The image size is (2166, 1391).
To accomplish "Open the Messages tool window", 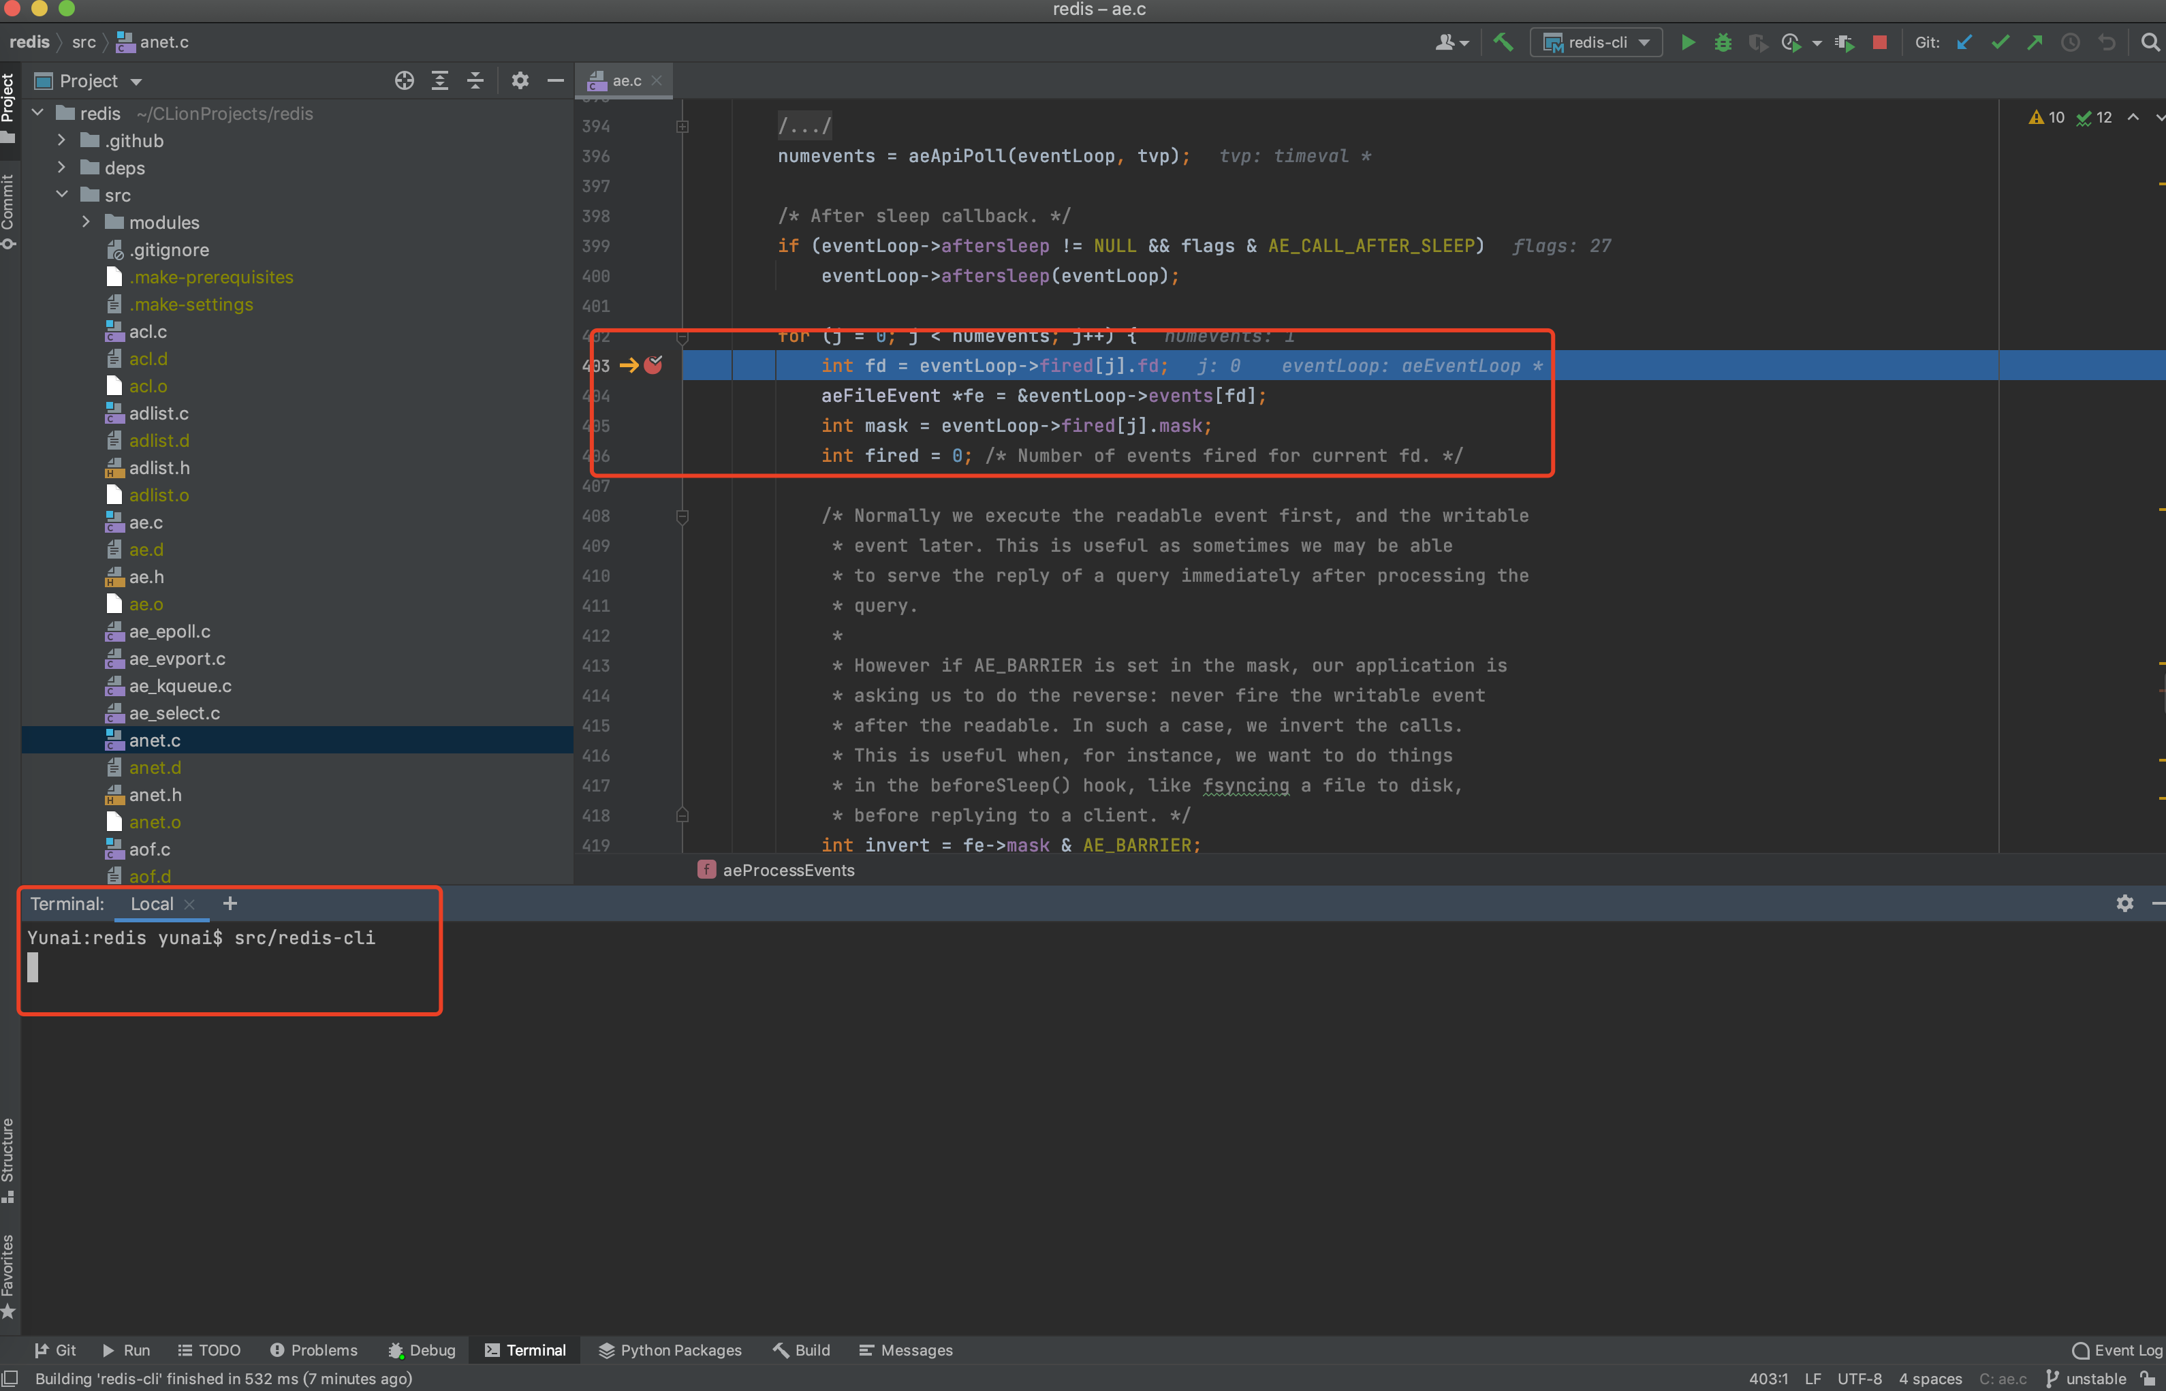I will (906, 1349).
